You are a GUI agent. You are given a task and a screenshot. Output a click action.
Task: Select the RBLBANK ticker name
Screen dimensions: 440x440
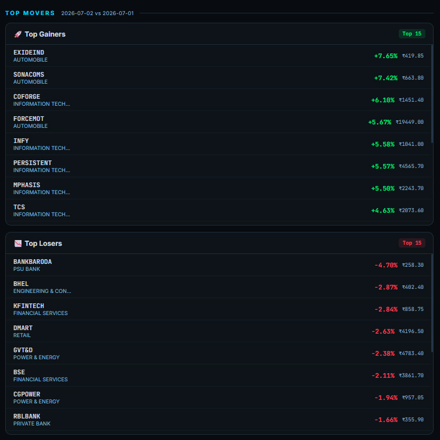pyautogui.click(x=27, y=416)
